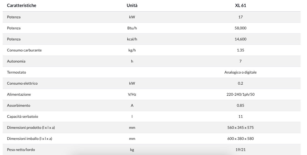Click the Consumo elettrico row label
The image size is (307, 155).
(x=22, y=83)
